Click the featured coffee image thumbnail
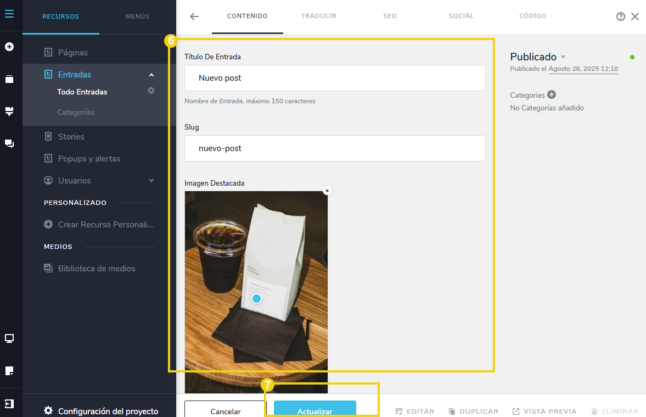646x417 pixels. 256,292
